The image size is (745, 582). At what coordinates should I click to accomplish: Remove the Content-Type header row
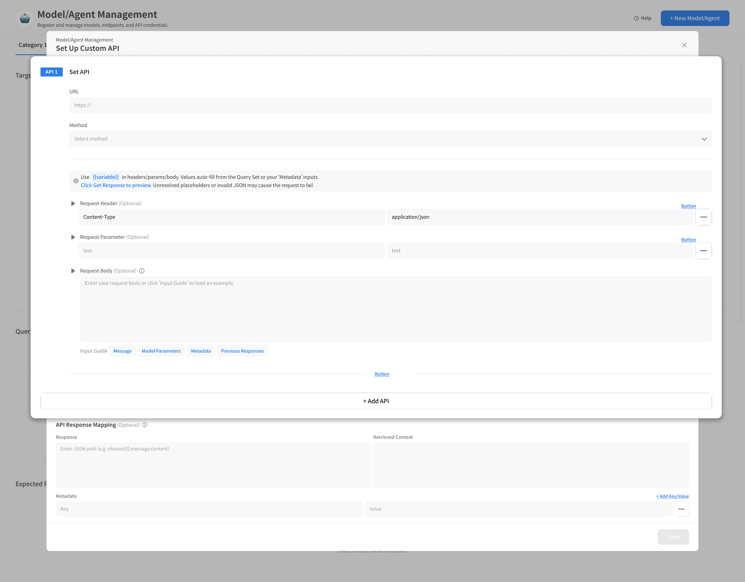703,217
